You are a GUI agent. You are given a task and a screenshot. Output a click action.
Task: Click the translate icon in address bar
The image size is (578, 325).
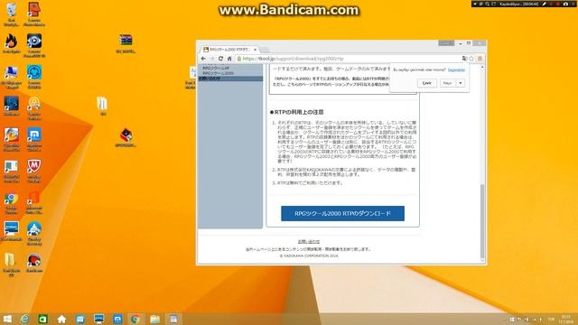click(464, 59)
